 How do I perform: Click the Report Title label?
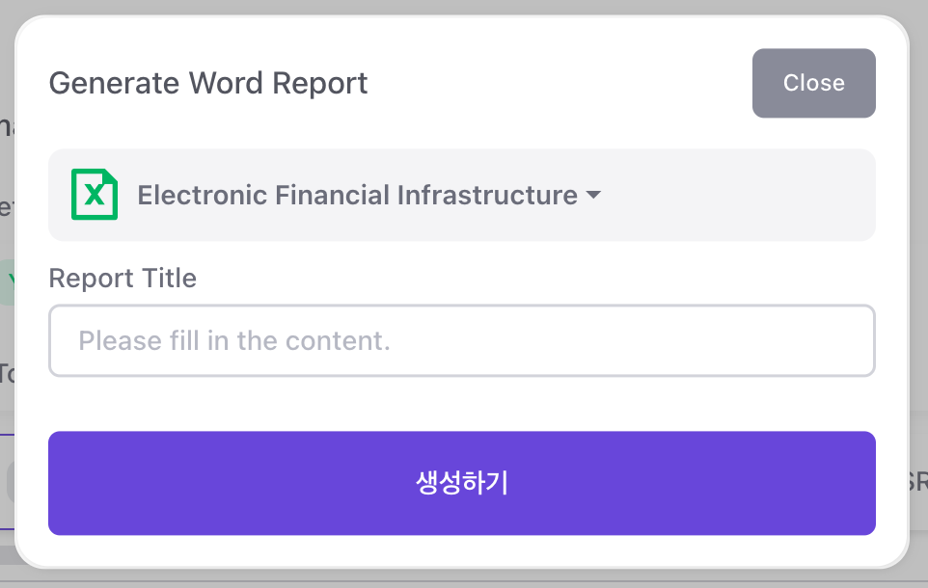(123, 279)
